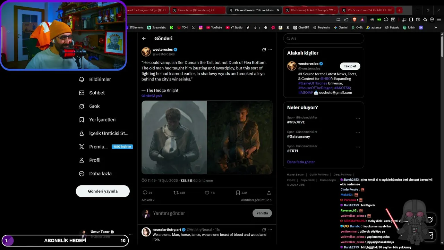
Task: Click #HouseOfTheDragon hashtag in bio
Action: (315, 88)
